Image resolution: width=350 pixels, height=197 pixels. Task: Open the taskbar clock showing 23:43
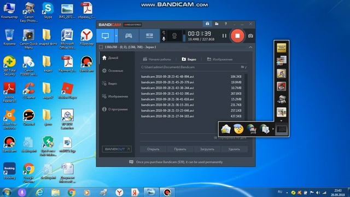tap(338, 193)
